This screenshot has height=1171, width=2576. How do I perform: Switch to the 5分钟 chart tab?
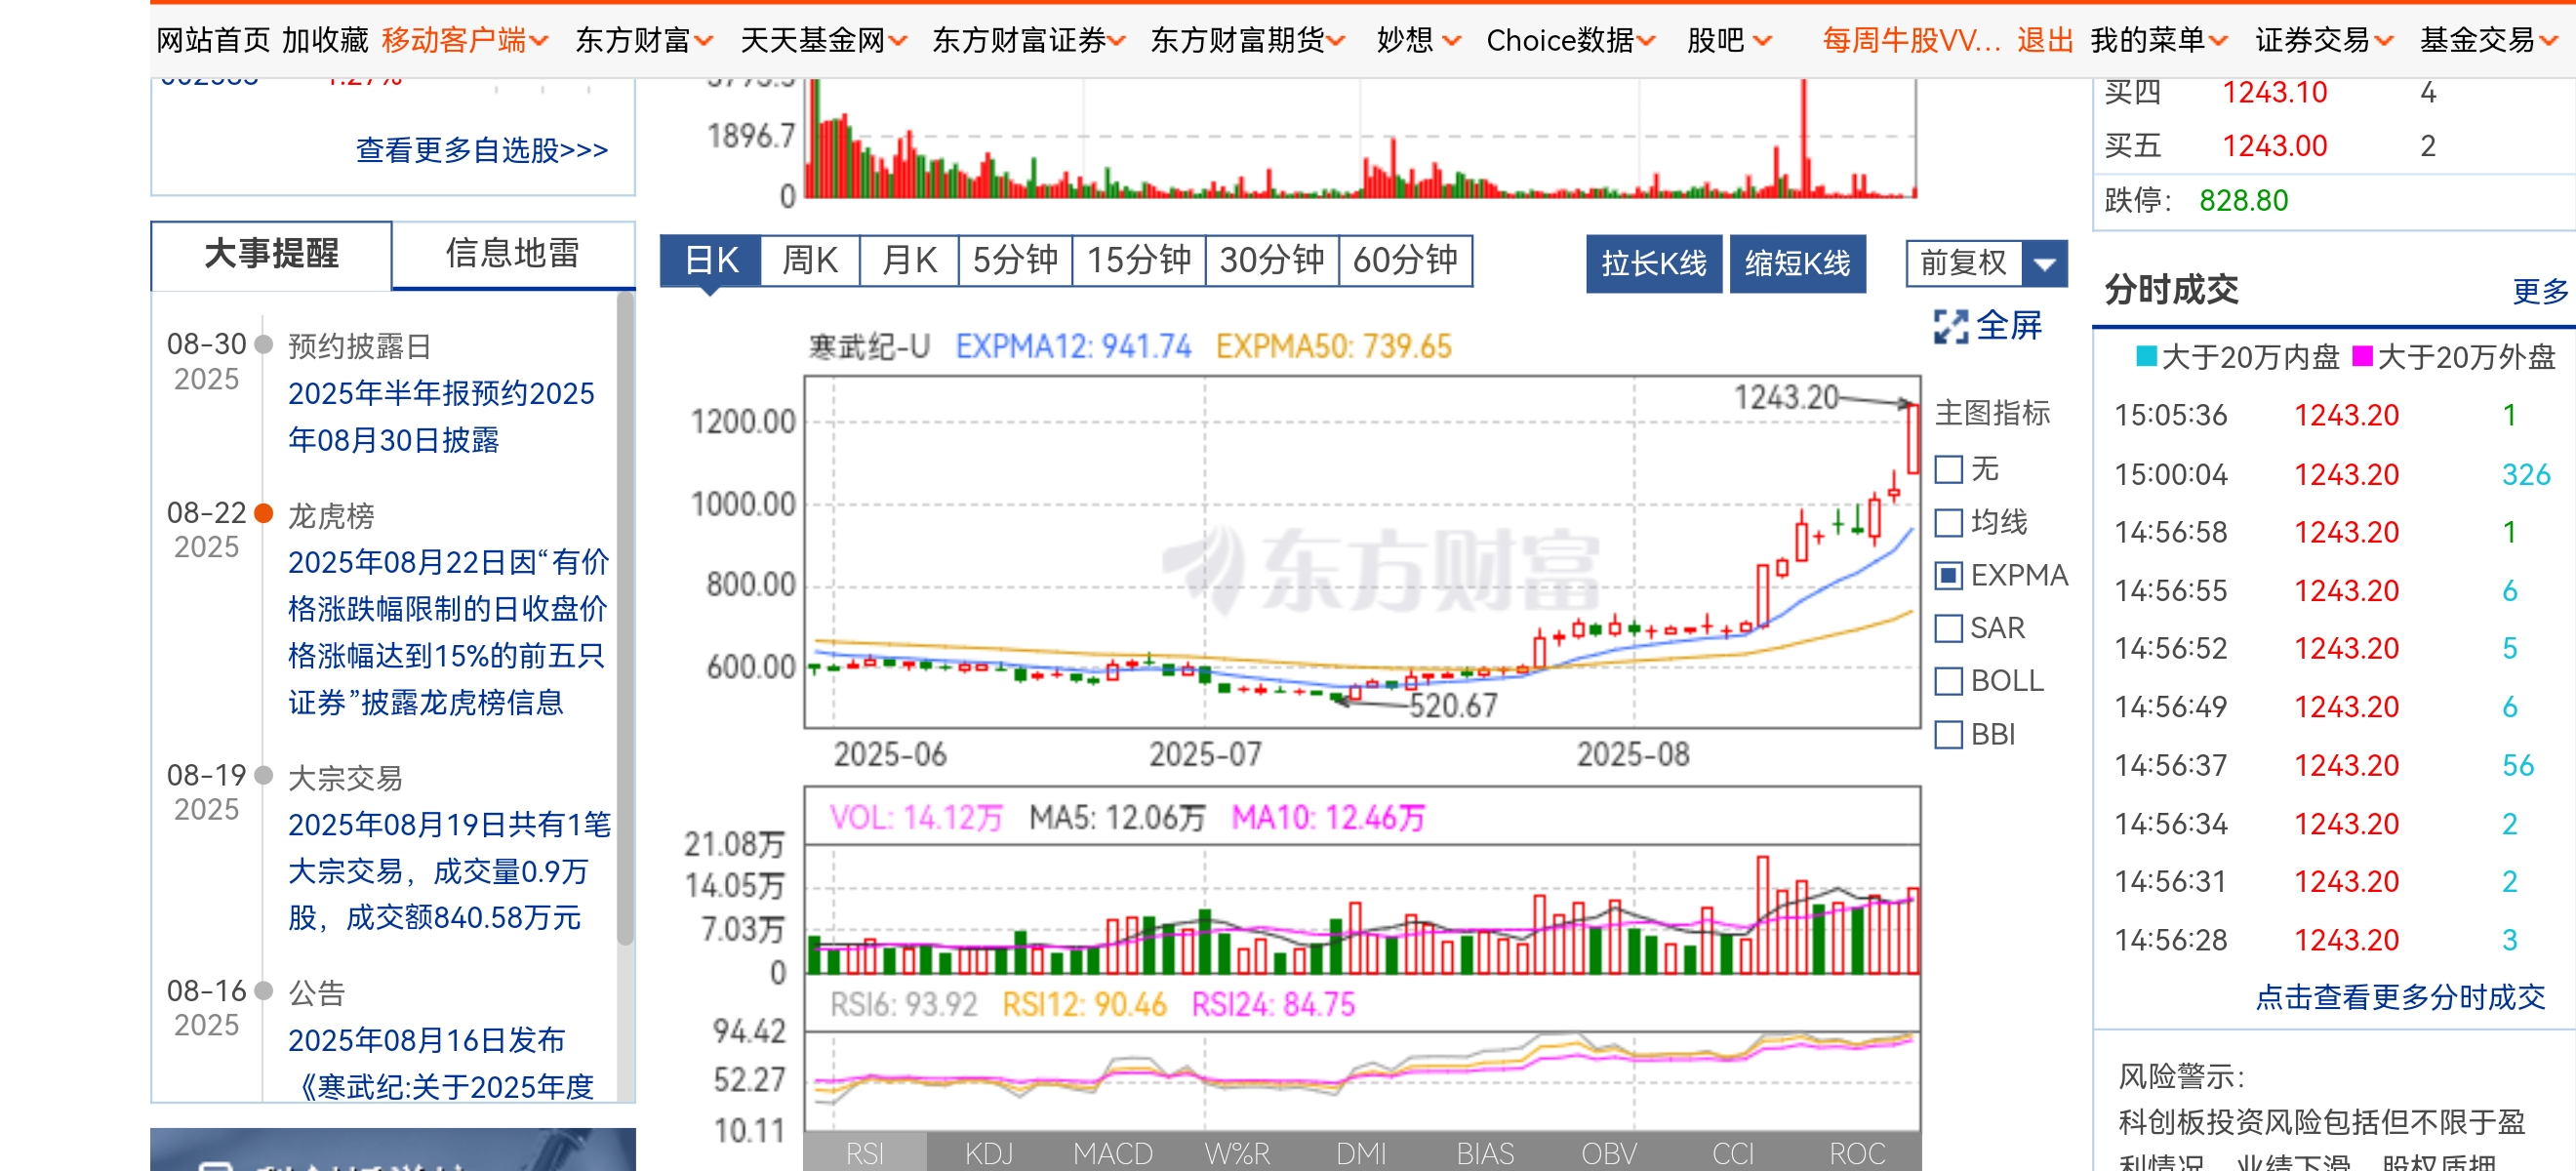(1015, 261)
